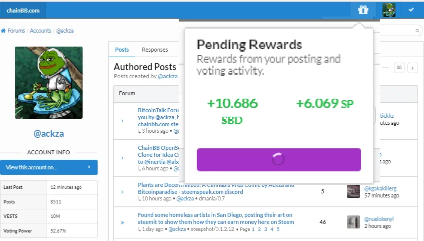Open the user avatar menu in header
The width and height of the screenshot is (424, 241).
pos(389,11)
